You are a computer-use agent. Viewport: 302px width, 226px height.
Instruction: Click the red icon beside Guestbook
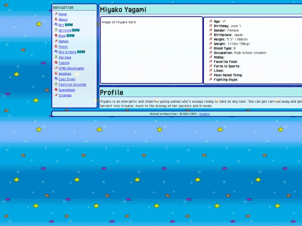pyautogui.click(x=56, y=89)
